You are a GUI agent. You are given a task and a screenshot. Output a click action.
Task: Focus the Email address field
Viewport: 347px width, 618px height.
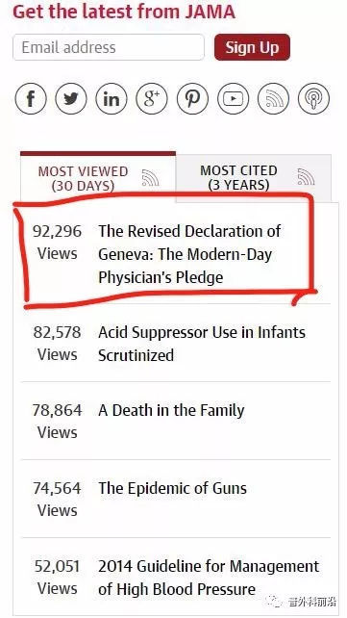click(x=109, y=47)
